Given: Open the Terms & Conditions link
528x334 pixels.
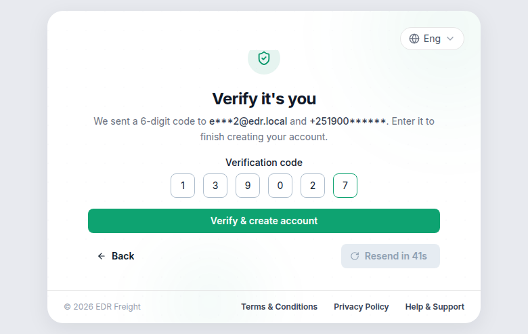Looking at the screenshot, I should [279, 307].
